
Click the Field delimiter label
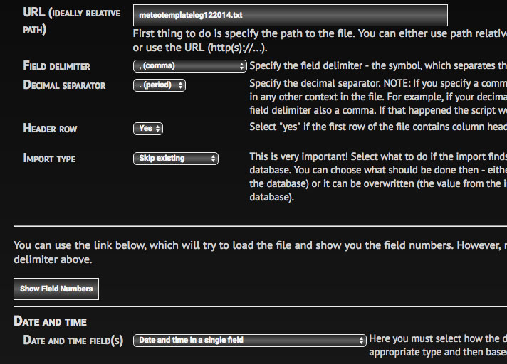tap(57, 66)
